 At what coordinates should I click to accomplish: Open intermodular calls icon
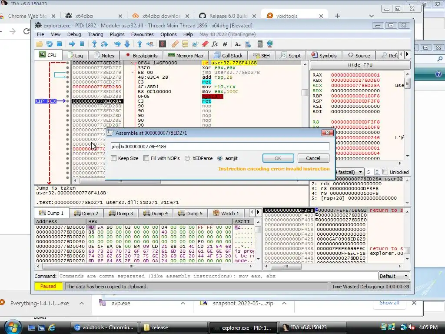[x=248, y=44]
